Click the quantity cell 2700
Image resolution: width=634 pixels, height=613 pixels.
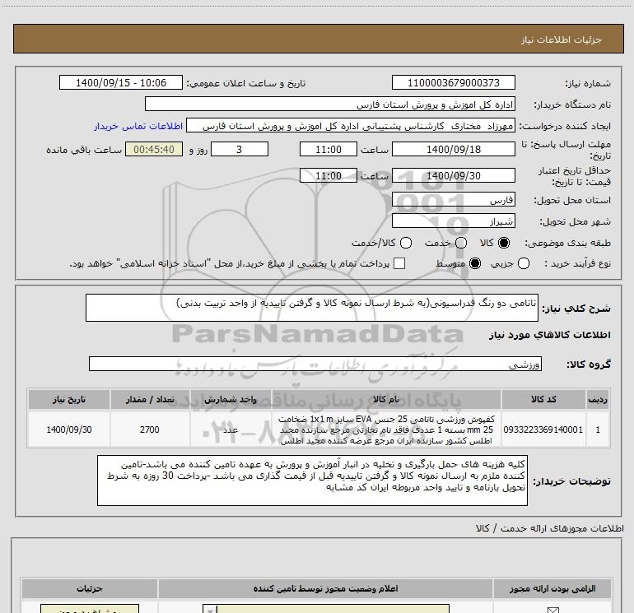coord(150,430)
